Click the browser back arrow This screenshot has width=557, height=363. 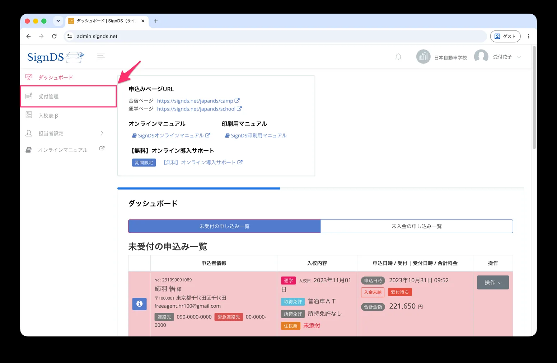pyautogui.click(x=29, y=36)
